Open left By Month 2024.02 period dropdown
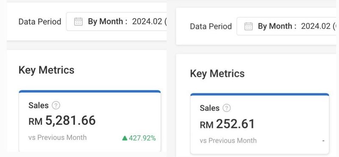Screen dimensions: 339x157 point(116,22)
